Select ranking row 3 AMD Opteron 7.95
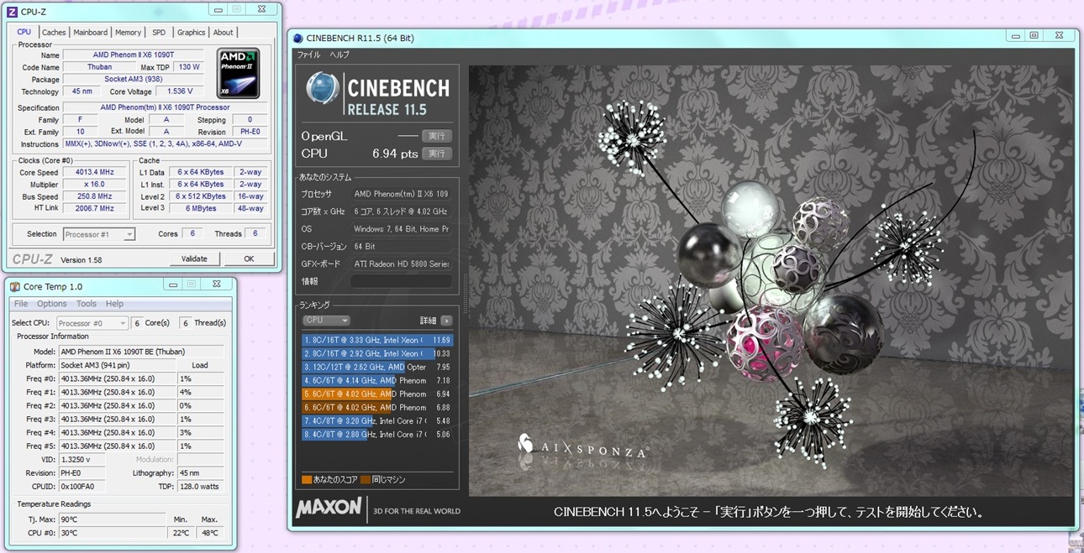 tap(377, 368)
